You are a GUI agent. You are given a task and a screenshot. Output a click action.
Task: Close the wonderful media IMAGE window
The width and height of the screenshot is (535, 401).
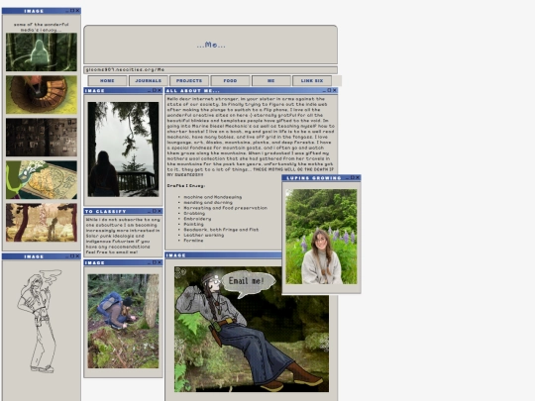coord(77,11)
